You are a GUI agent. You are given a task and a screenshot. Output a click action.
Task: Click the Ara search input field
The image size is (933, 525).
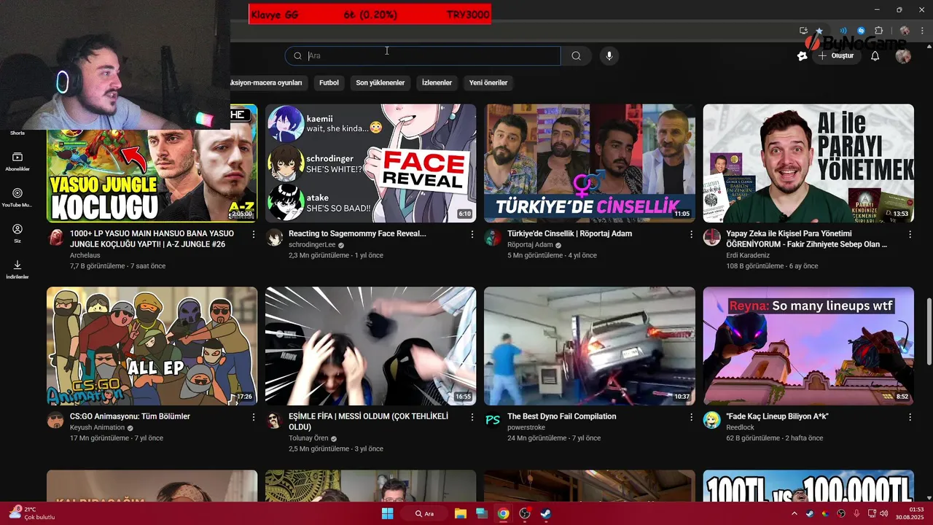click(x=423, y=56)
